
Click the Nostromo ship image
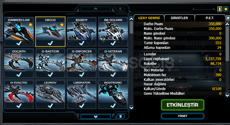coord(113,94)
